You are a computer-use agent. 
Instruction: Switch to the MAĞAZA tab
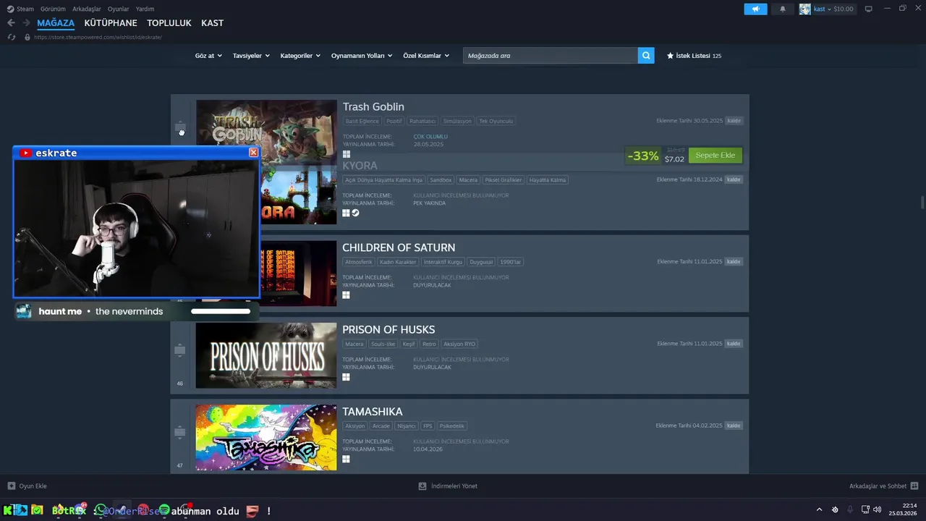pos(56,23)
